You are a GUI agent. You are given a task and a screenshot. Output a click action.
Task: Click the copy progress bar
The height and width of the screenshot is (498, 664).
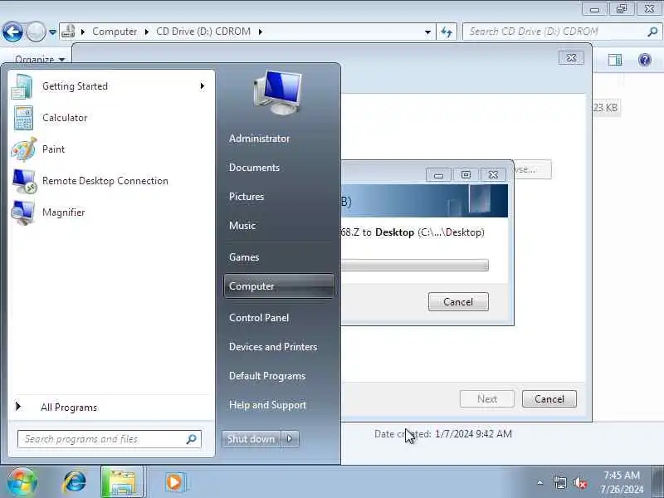(414, 266)
